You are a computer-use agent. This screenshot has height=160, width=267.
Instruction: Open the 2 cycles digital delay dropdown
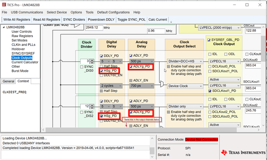(111, 86)
